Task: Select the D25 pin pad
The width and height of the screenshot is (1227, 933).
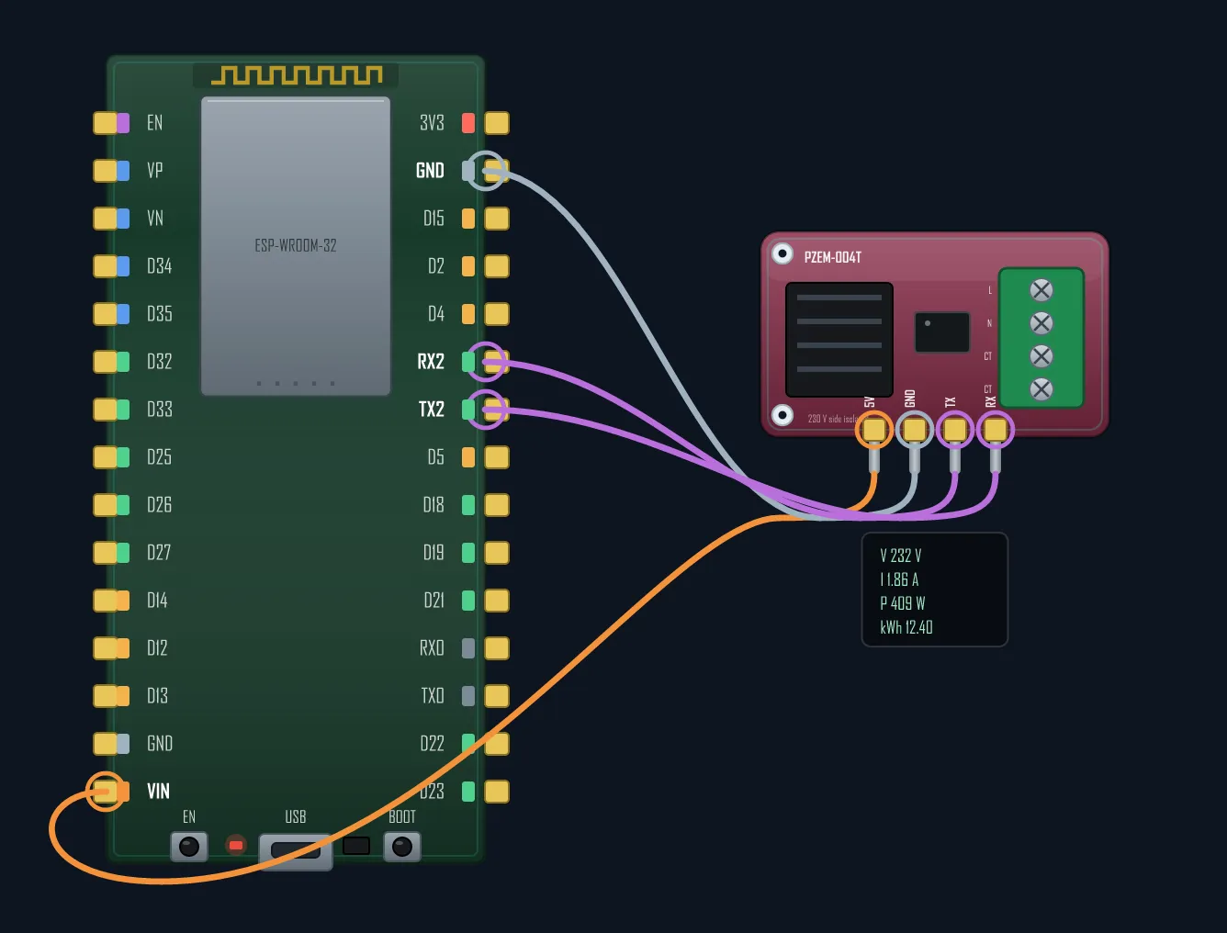Action: 106,457
